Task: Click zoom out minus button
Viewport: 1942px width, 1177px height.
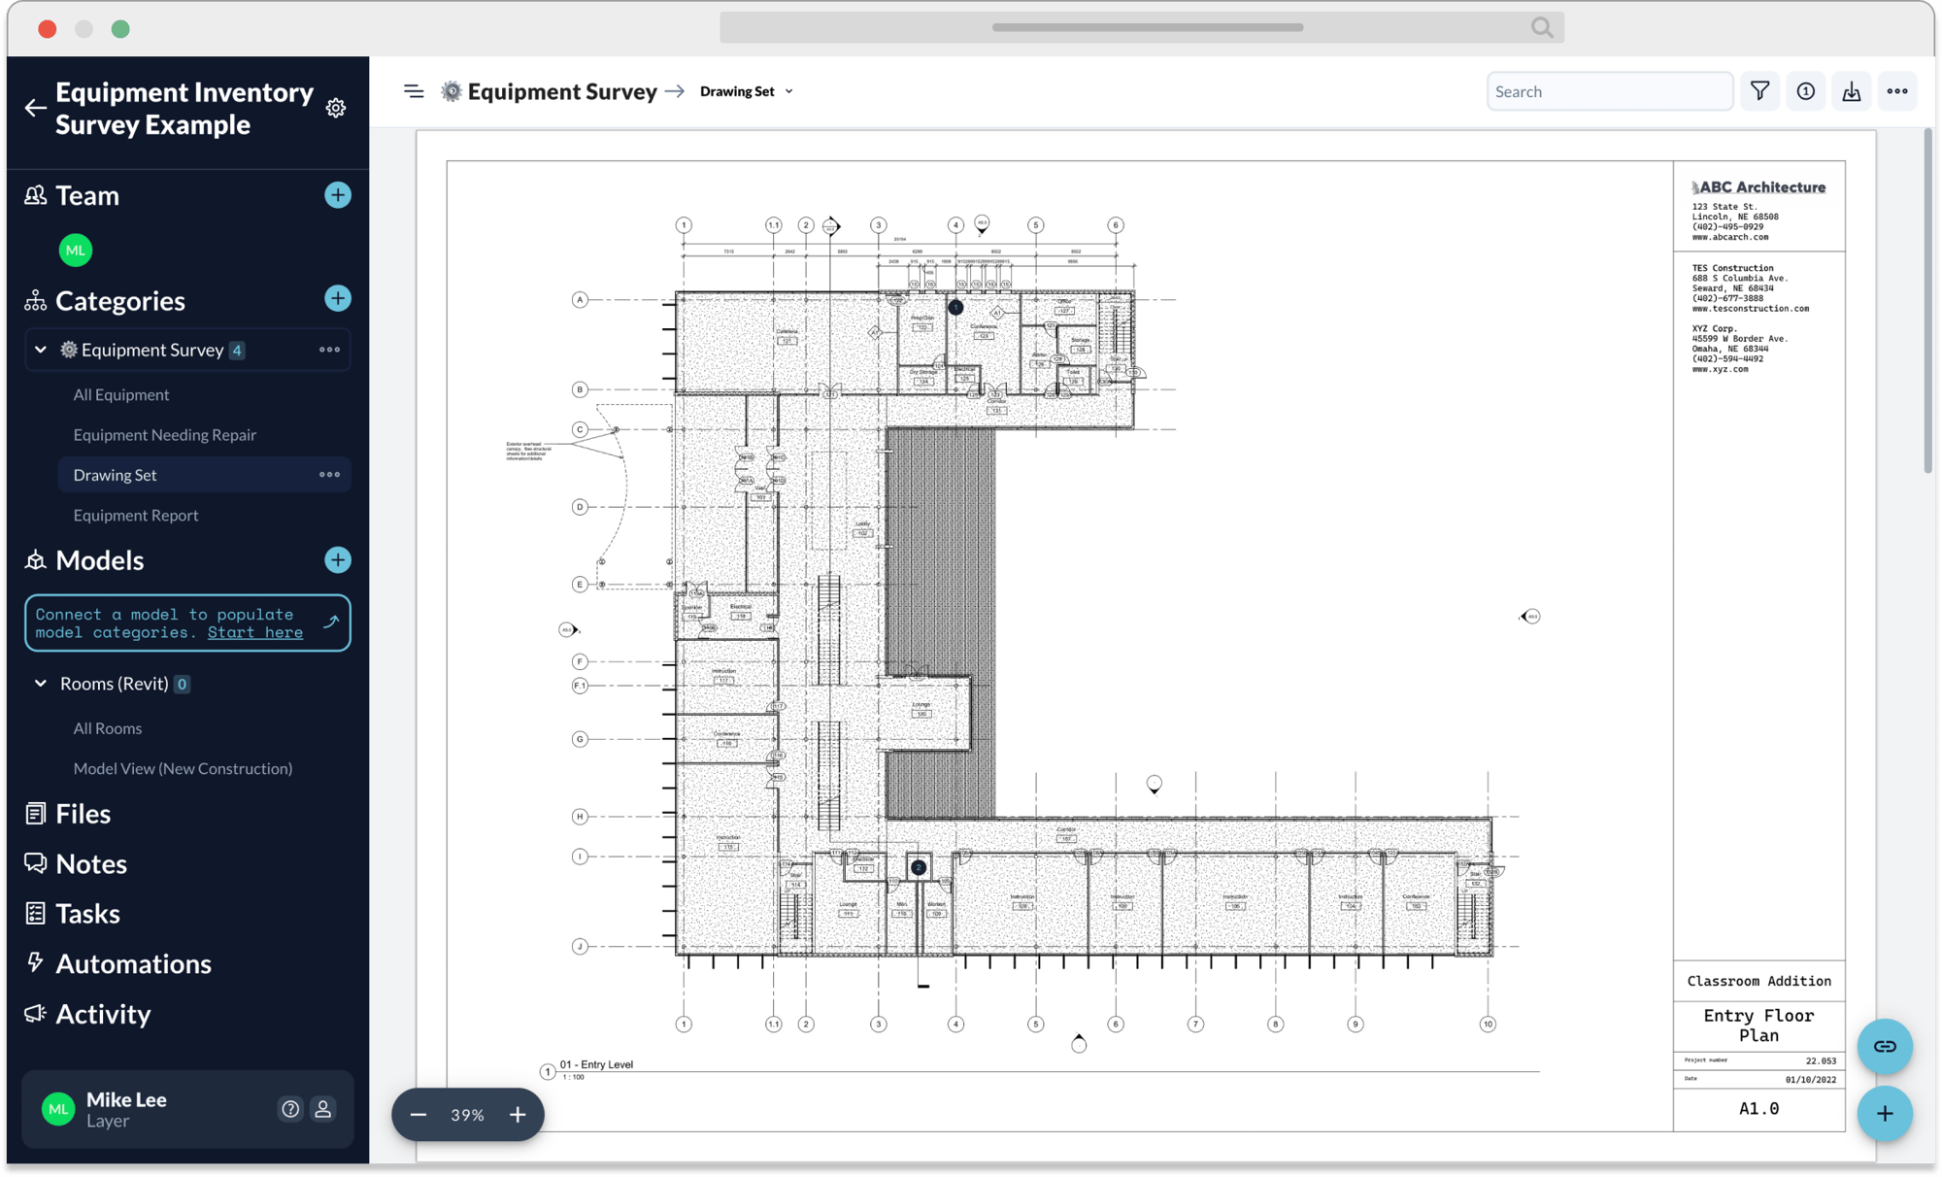Action: pyautogui.click(x=419, y=1113)
